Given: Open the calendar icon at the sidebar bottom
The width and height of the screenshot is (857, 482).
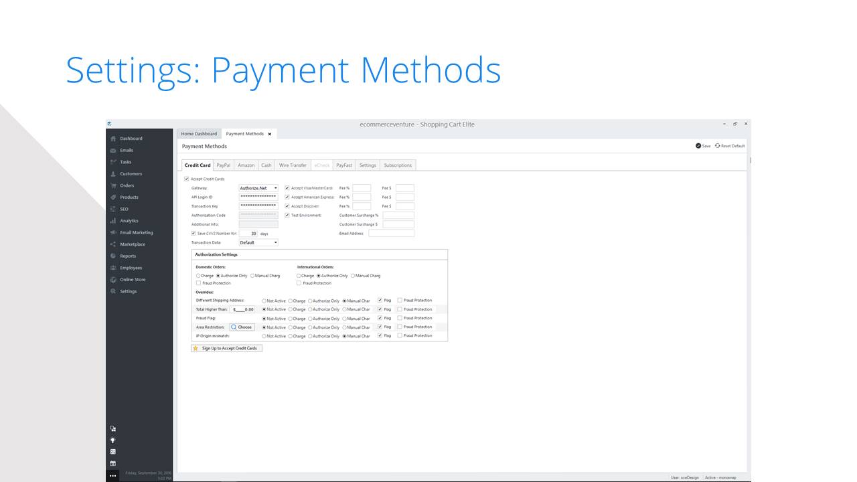Looking at the screenshot, I should [112, 463].
